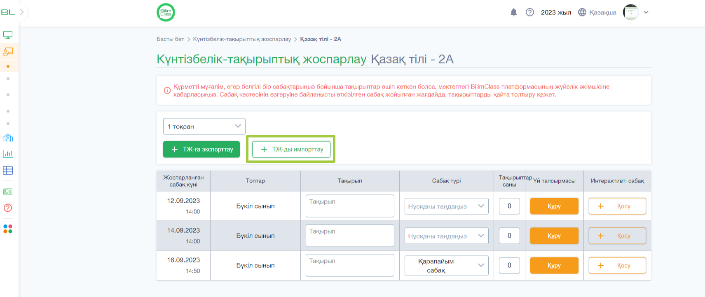
Task: Click Құру homework button for 16.09.2023
Action: tap(554, 265)
